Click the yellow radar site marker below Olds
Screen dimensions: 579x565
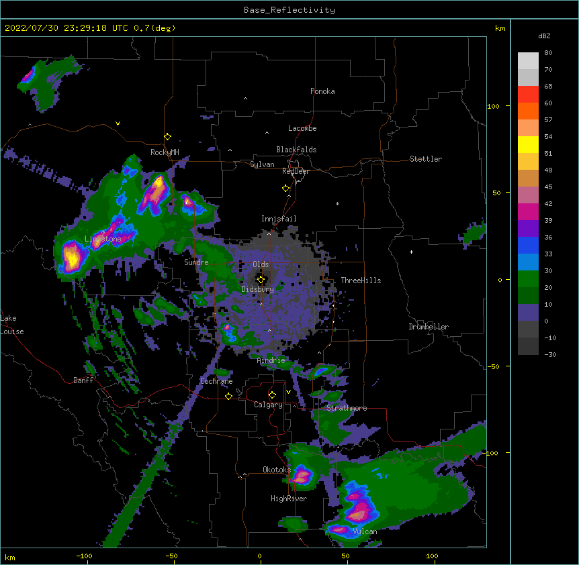(x=261, y=280)
